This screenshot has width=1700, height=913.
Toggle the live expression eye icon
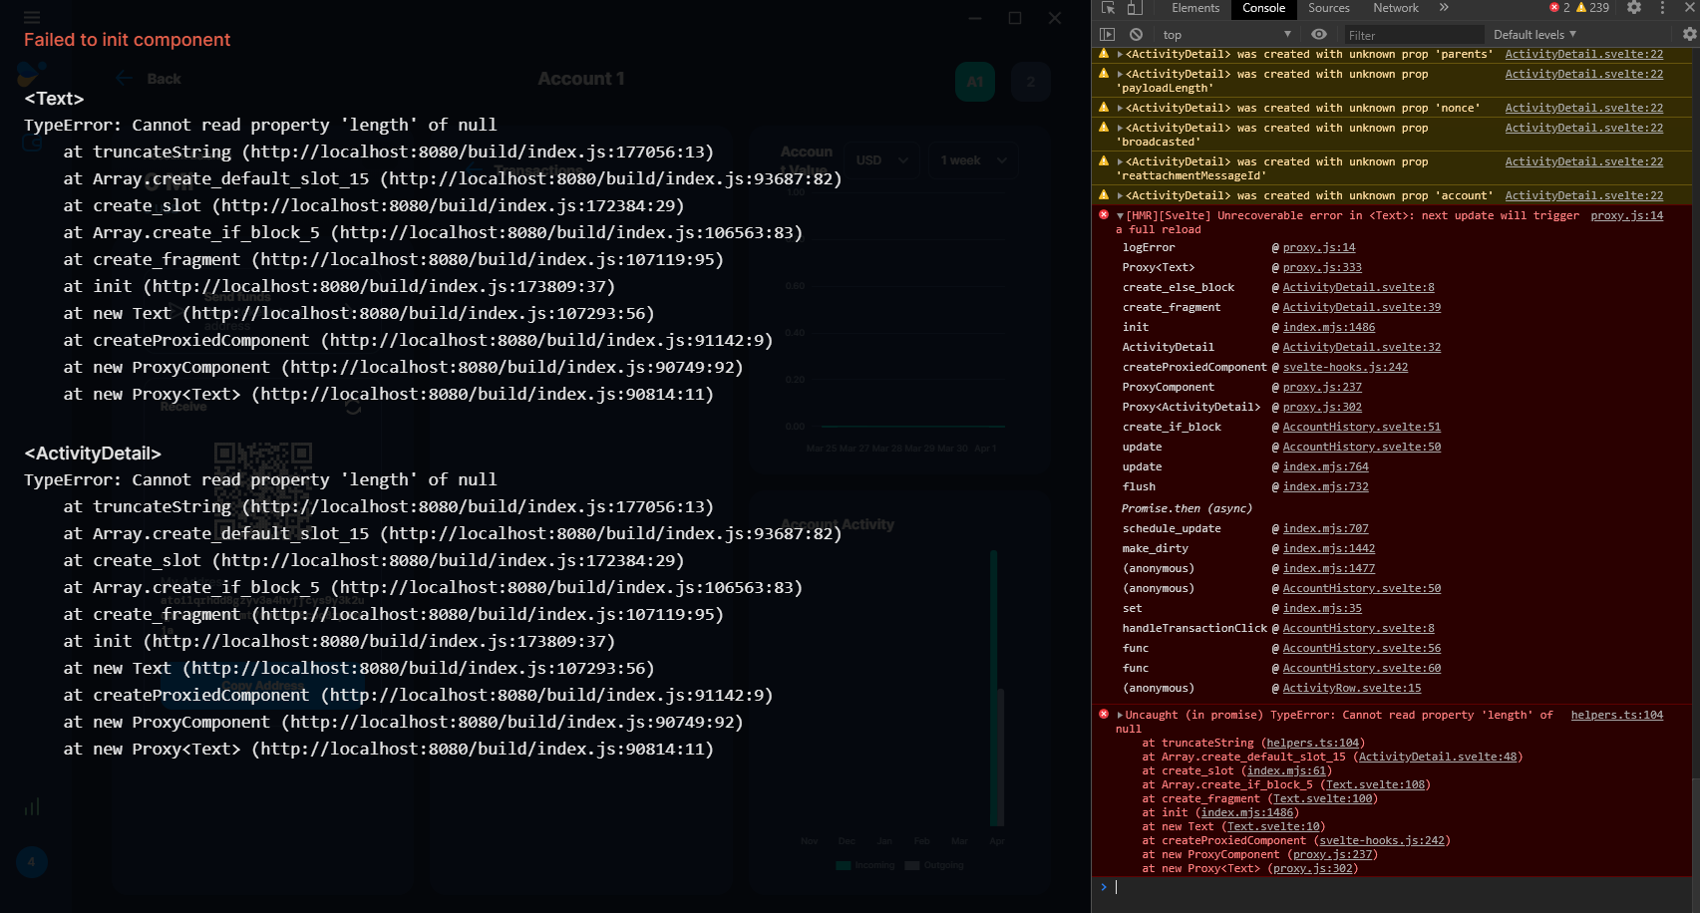(1318, 34)
